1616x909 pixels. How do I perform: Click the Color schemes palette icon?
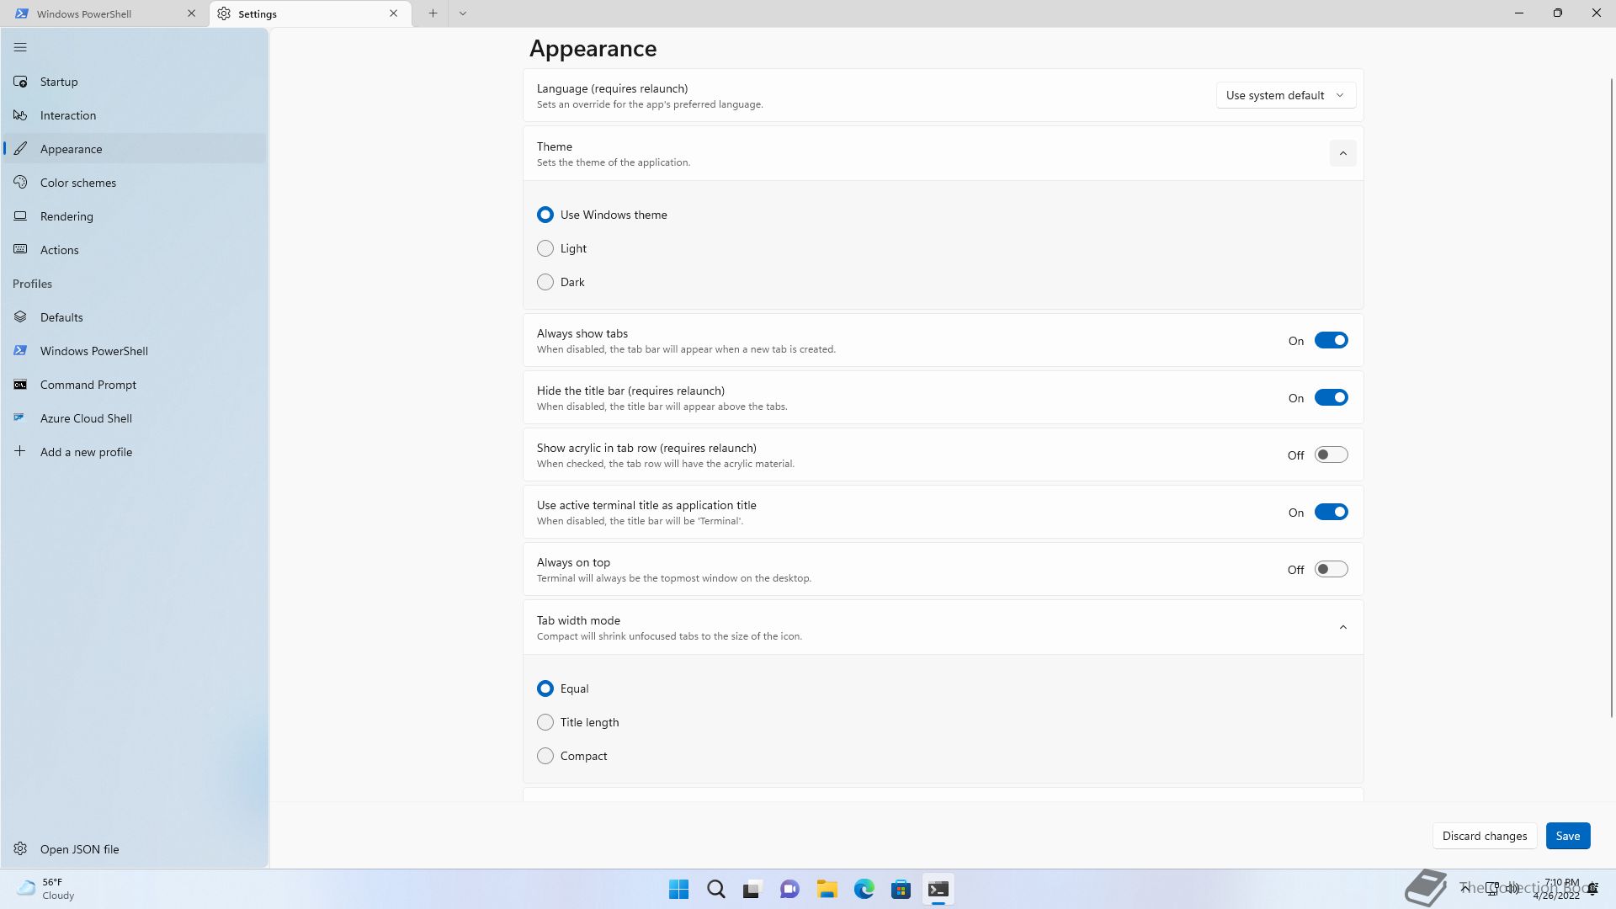tap(20, 183)
